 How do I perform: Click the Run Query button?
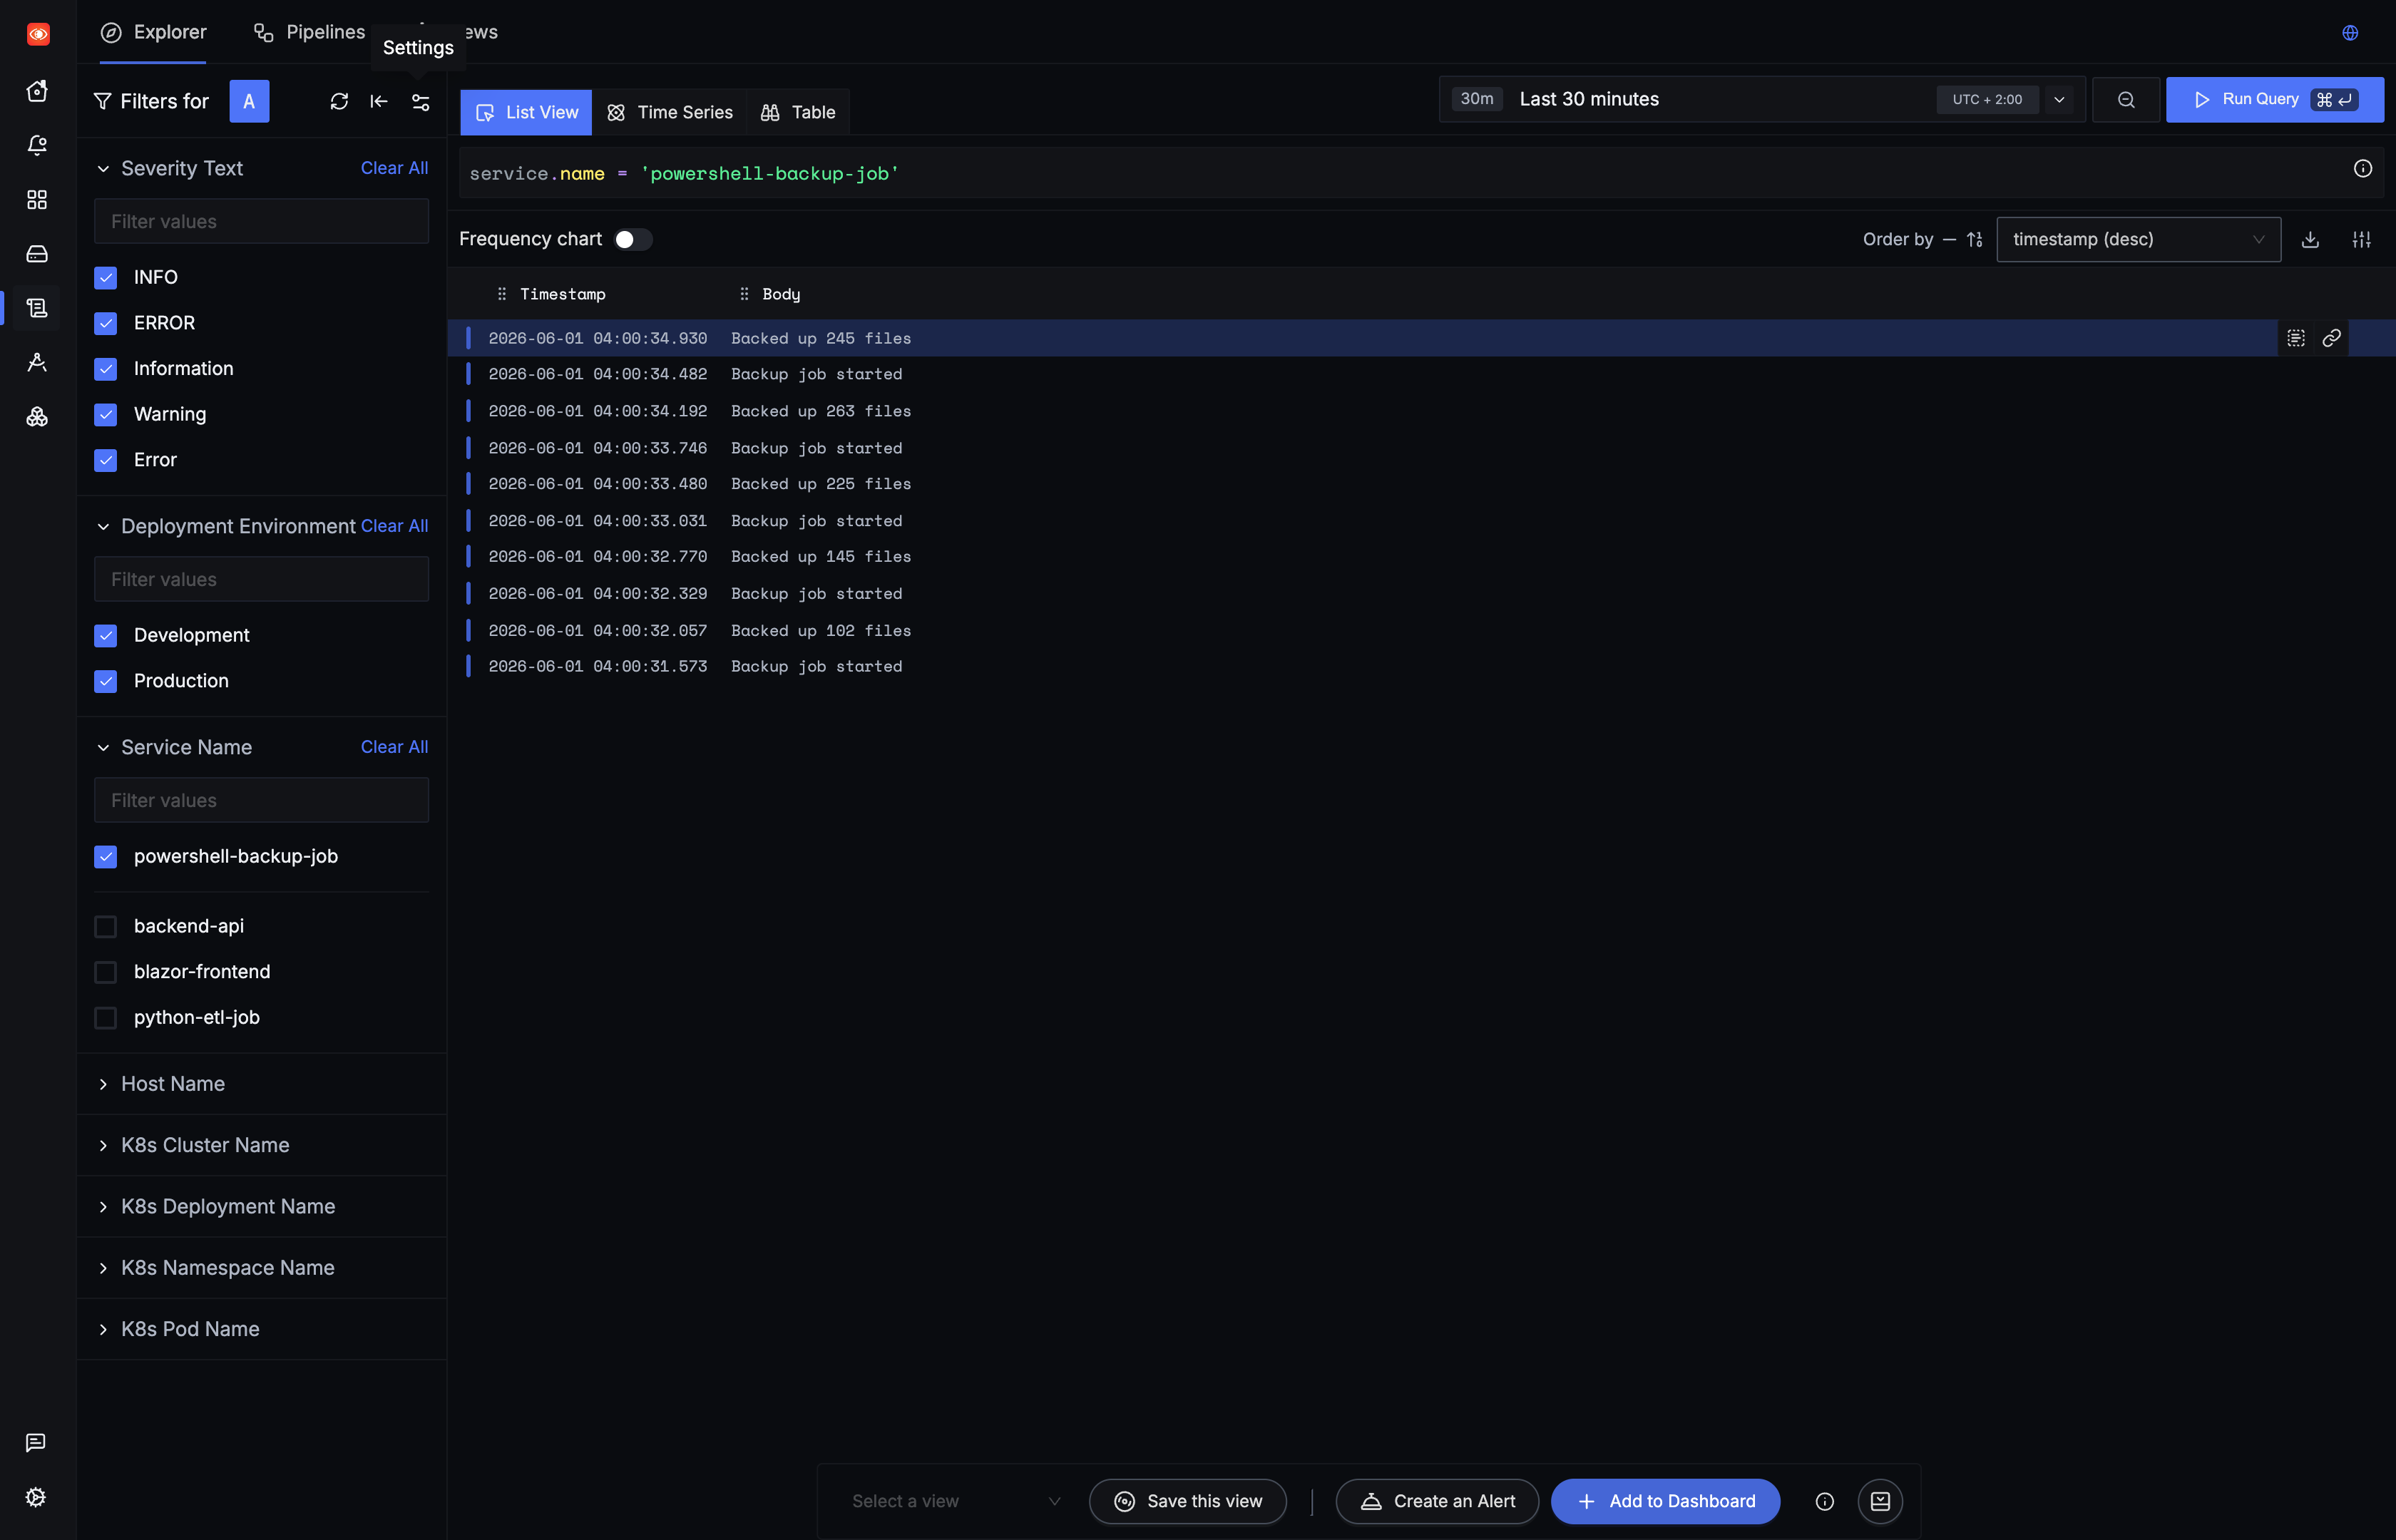[2274, 100]
